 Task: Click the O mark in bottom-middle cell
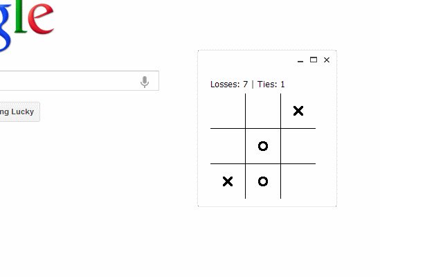pyautogui.click(x=263, y=181)
